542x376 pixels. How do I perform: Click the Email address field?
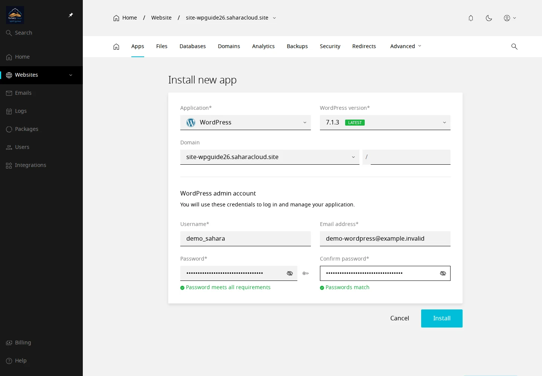click(x=385, y=239)
